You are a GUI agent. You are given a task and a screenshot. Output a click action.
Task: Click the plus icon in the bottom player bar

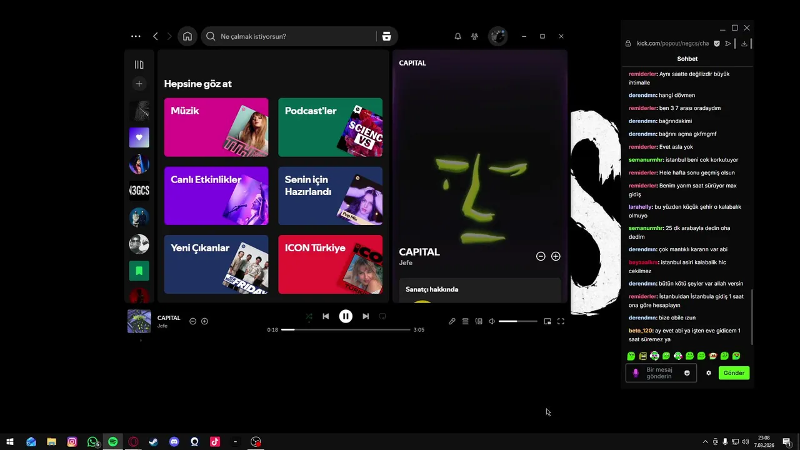click(x=204, y=321)
